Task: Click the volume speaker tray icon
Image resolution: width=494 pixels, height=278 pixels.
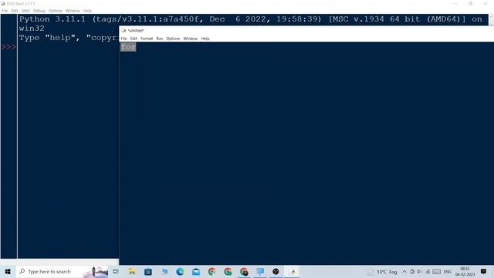Action: pos(419,271)
